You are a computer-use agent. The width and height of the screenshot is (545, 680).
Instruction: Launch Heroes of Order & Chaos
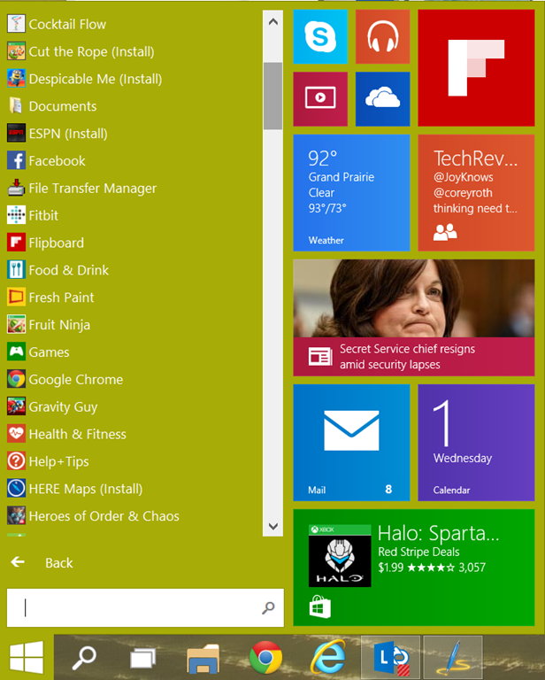point(93,516)
